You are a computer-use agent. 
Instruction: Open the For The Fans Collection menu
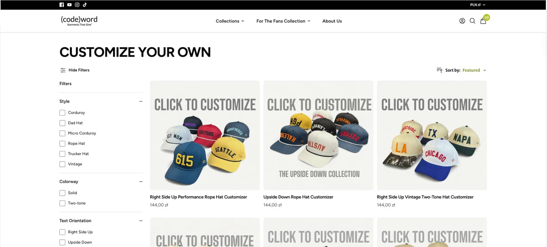(283, 21)
